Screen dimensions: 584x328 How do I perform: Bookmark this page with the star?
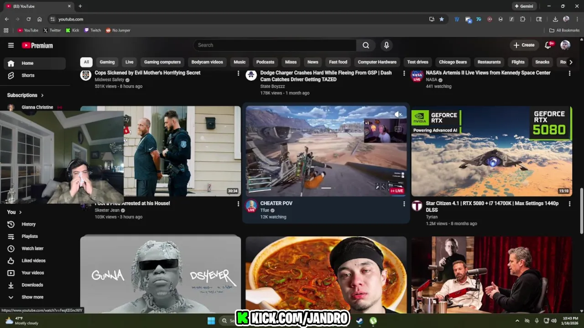pyautogui.click(x=442, y=19)
